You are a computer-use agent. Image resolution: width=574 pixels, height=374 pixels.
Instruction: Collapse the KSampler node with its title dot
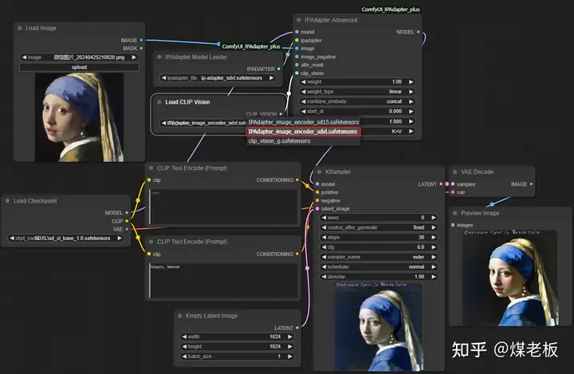click(x=319, y=171)
